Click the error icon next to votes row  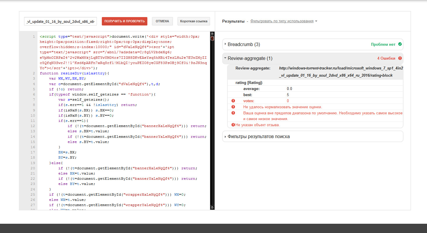coord(233,101)
